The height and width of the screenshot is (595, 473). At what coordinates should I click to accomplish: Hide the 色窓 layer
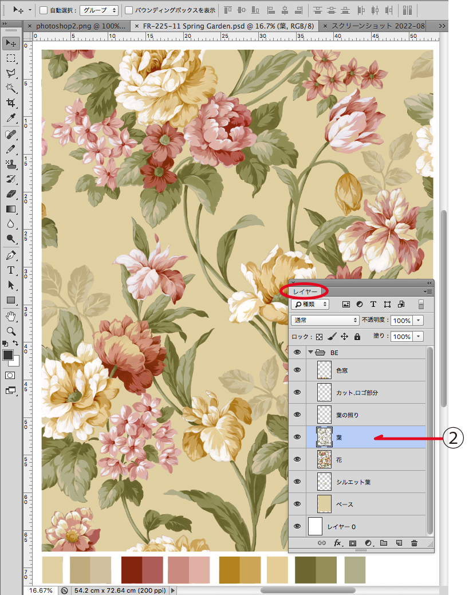tap(297, 370)
